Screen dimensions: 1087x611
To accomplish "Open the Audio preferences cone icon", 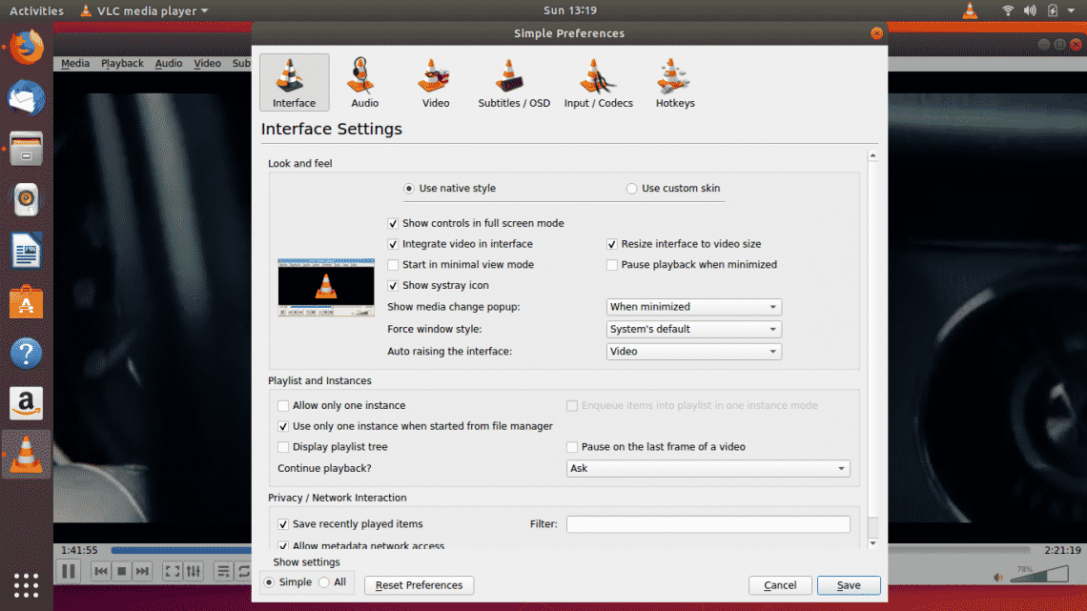I will point(364,82).
